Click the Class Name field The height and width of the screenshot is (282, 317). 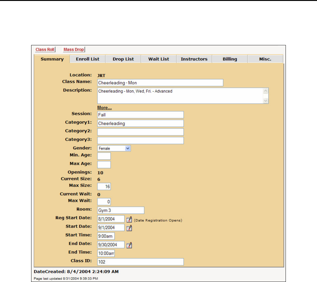coord(160,83)
